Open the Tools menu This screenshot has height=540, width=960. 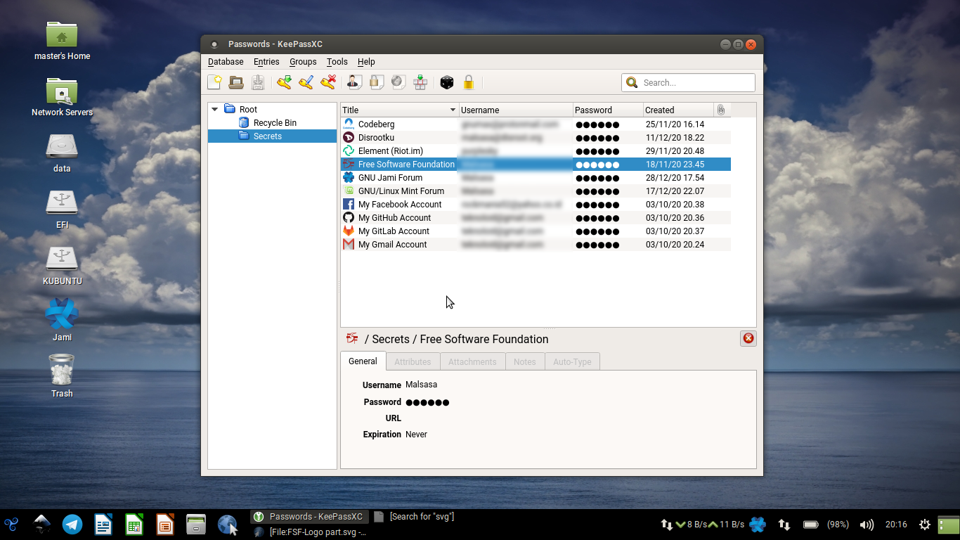tap(337, 62)
